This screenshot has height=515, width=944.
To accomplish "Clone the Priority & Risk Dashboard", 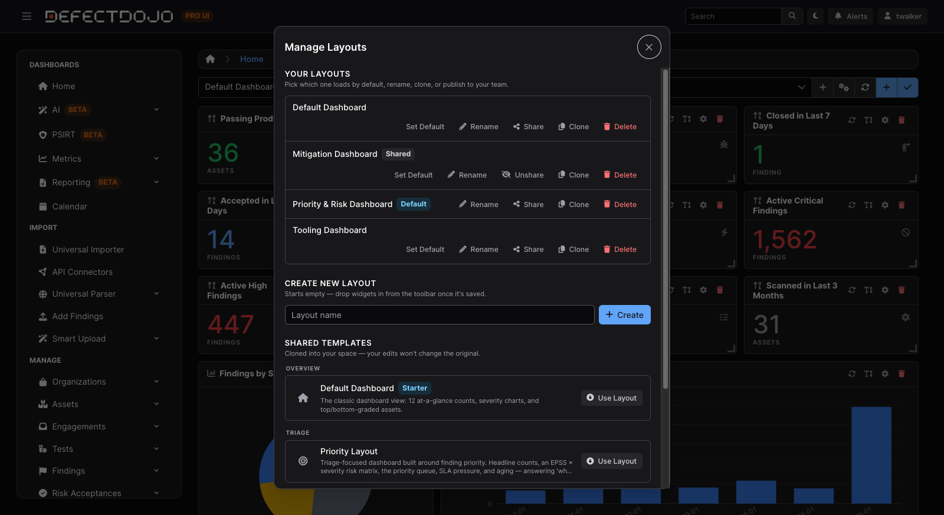I will (x=573, y=205).
